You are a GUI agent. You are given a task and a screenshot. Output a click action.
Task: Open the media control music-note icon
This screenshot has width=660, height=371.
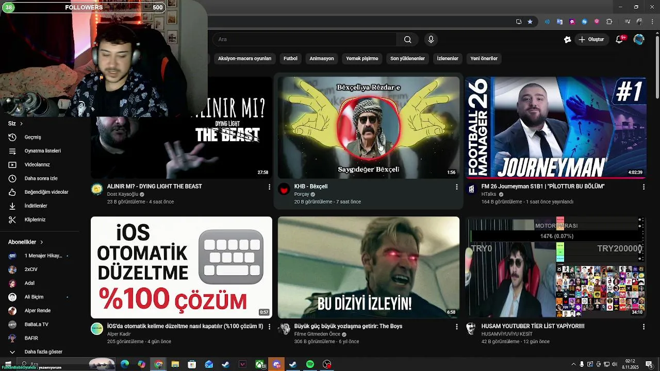coord(628,22)
